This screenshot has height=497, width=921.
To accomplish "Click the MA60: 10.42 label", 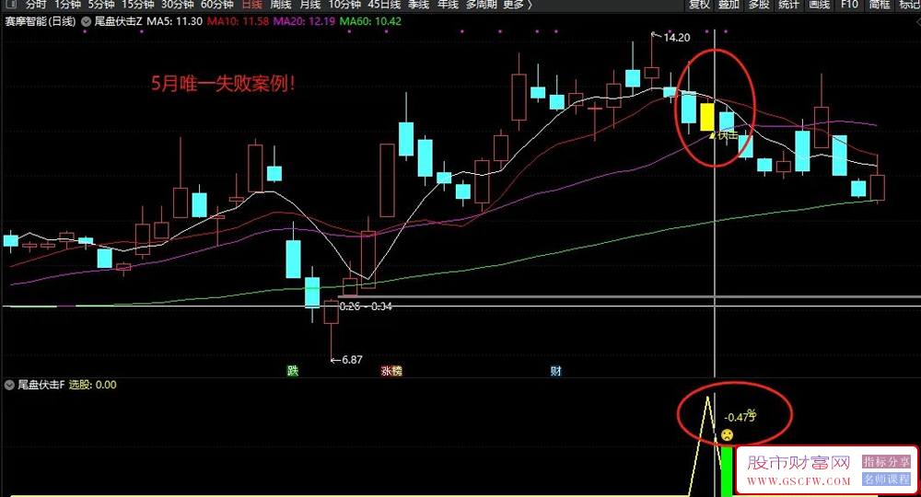I will 370,21.
